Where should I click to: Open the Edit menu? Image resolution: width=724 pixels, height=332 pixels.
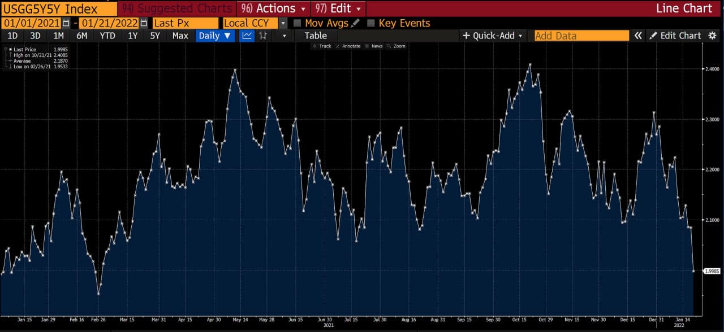tap(338, 8)
